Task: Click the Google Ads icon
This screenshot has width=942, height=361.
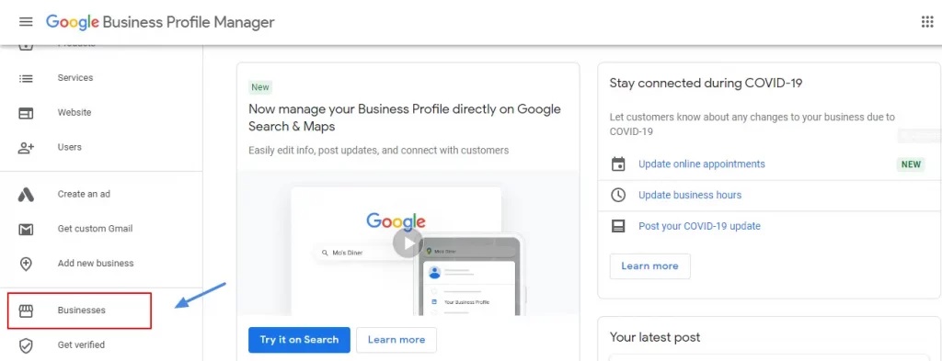Action: pyautogui.click(x=26, y=195)
